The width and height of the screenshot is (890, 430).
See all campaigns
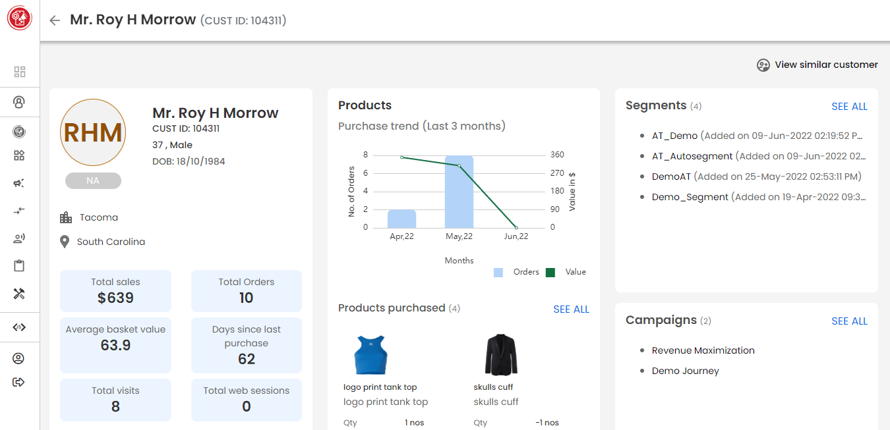(x=849, y=321)
